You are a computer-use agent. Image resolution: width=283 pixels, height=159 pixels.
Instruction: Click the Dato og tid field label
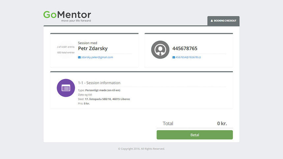point(85,94)
